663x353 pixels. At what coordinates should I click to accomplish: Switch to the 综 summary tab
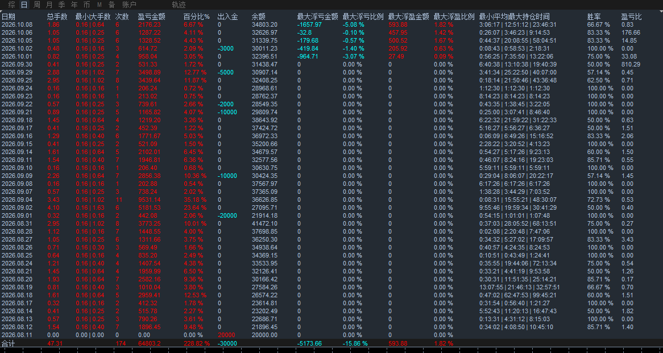tap(12, 5)
